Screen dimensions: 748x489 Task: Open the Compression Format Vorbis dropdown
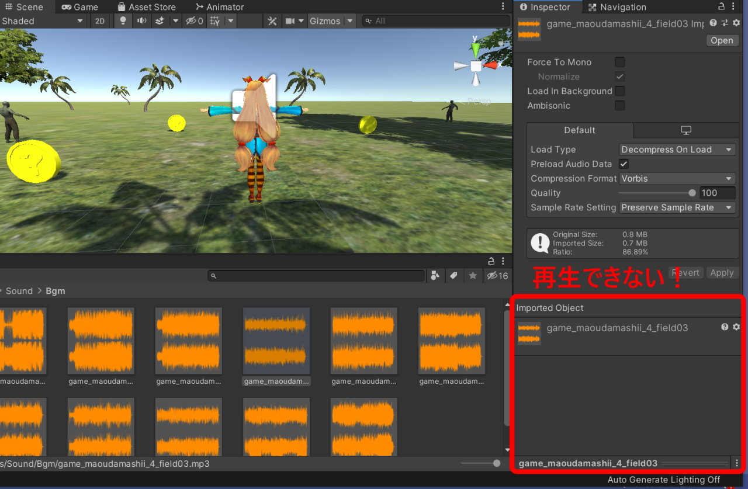tap(677, 178)
